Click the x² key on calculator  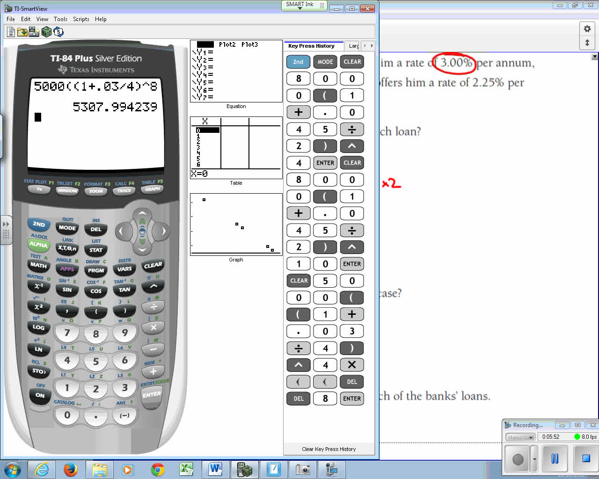[x=38, y=307]
